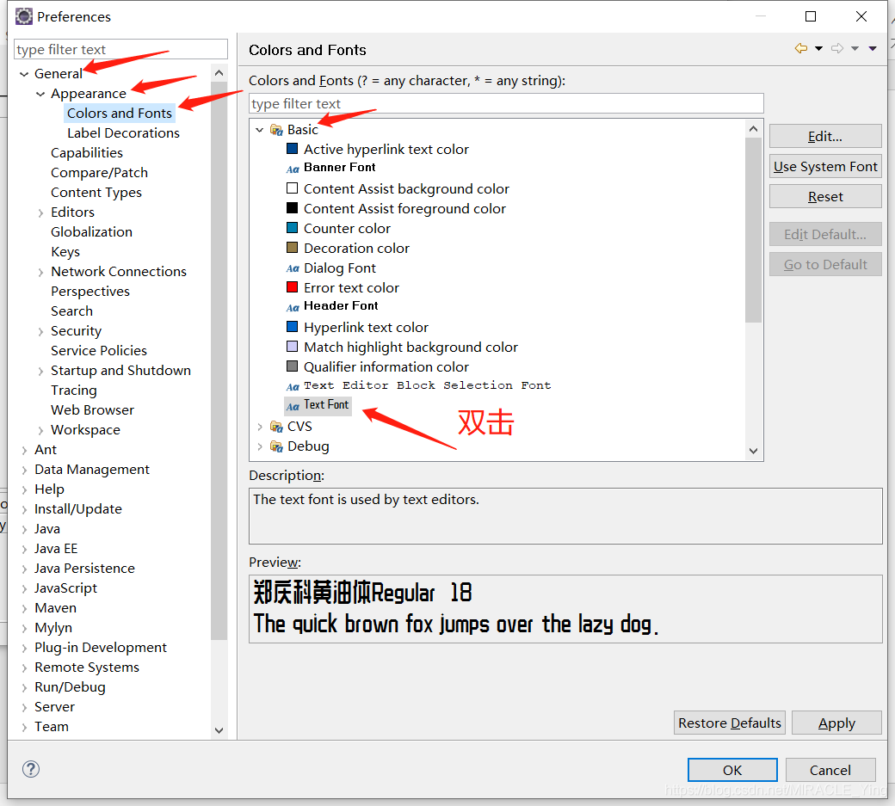
Task: Click the back navigation arrow icon
Action: [801, 48]
